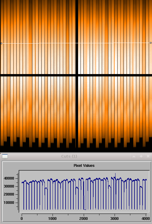Close the Cuts (1) window
This screenshot has width=152, height=224.
(148, 156)
